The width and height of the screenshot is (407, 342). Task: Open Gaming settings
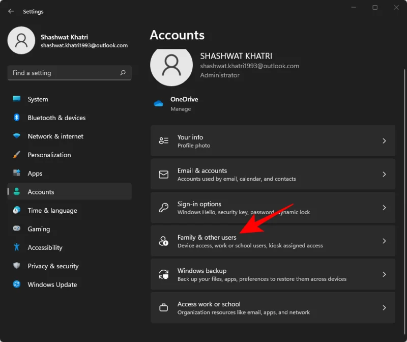pos(38,229)
